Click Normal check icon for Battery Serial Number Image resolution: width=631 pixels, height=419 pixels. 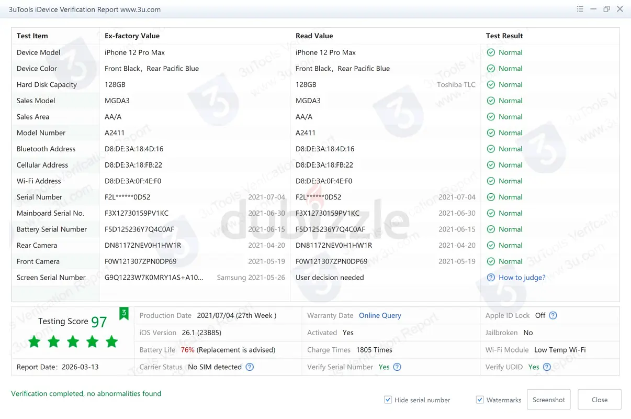[x=491, y=229]
